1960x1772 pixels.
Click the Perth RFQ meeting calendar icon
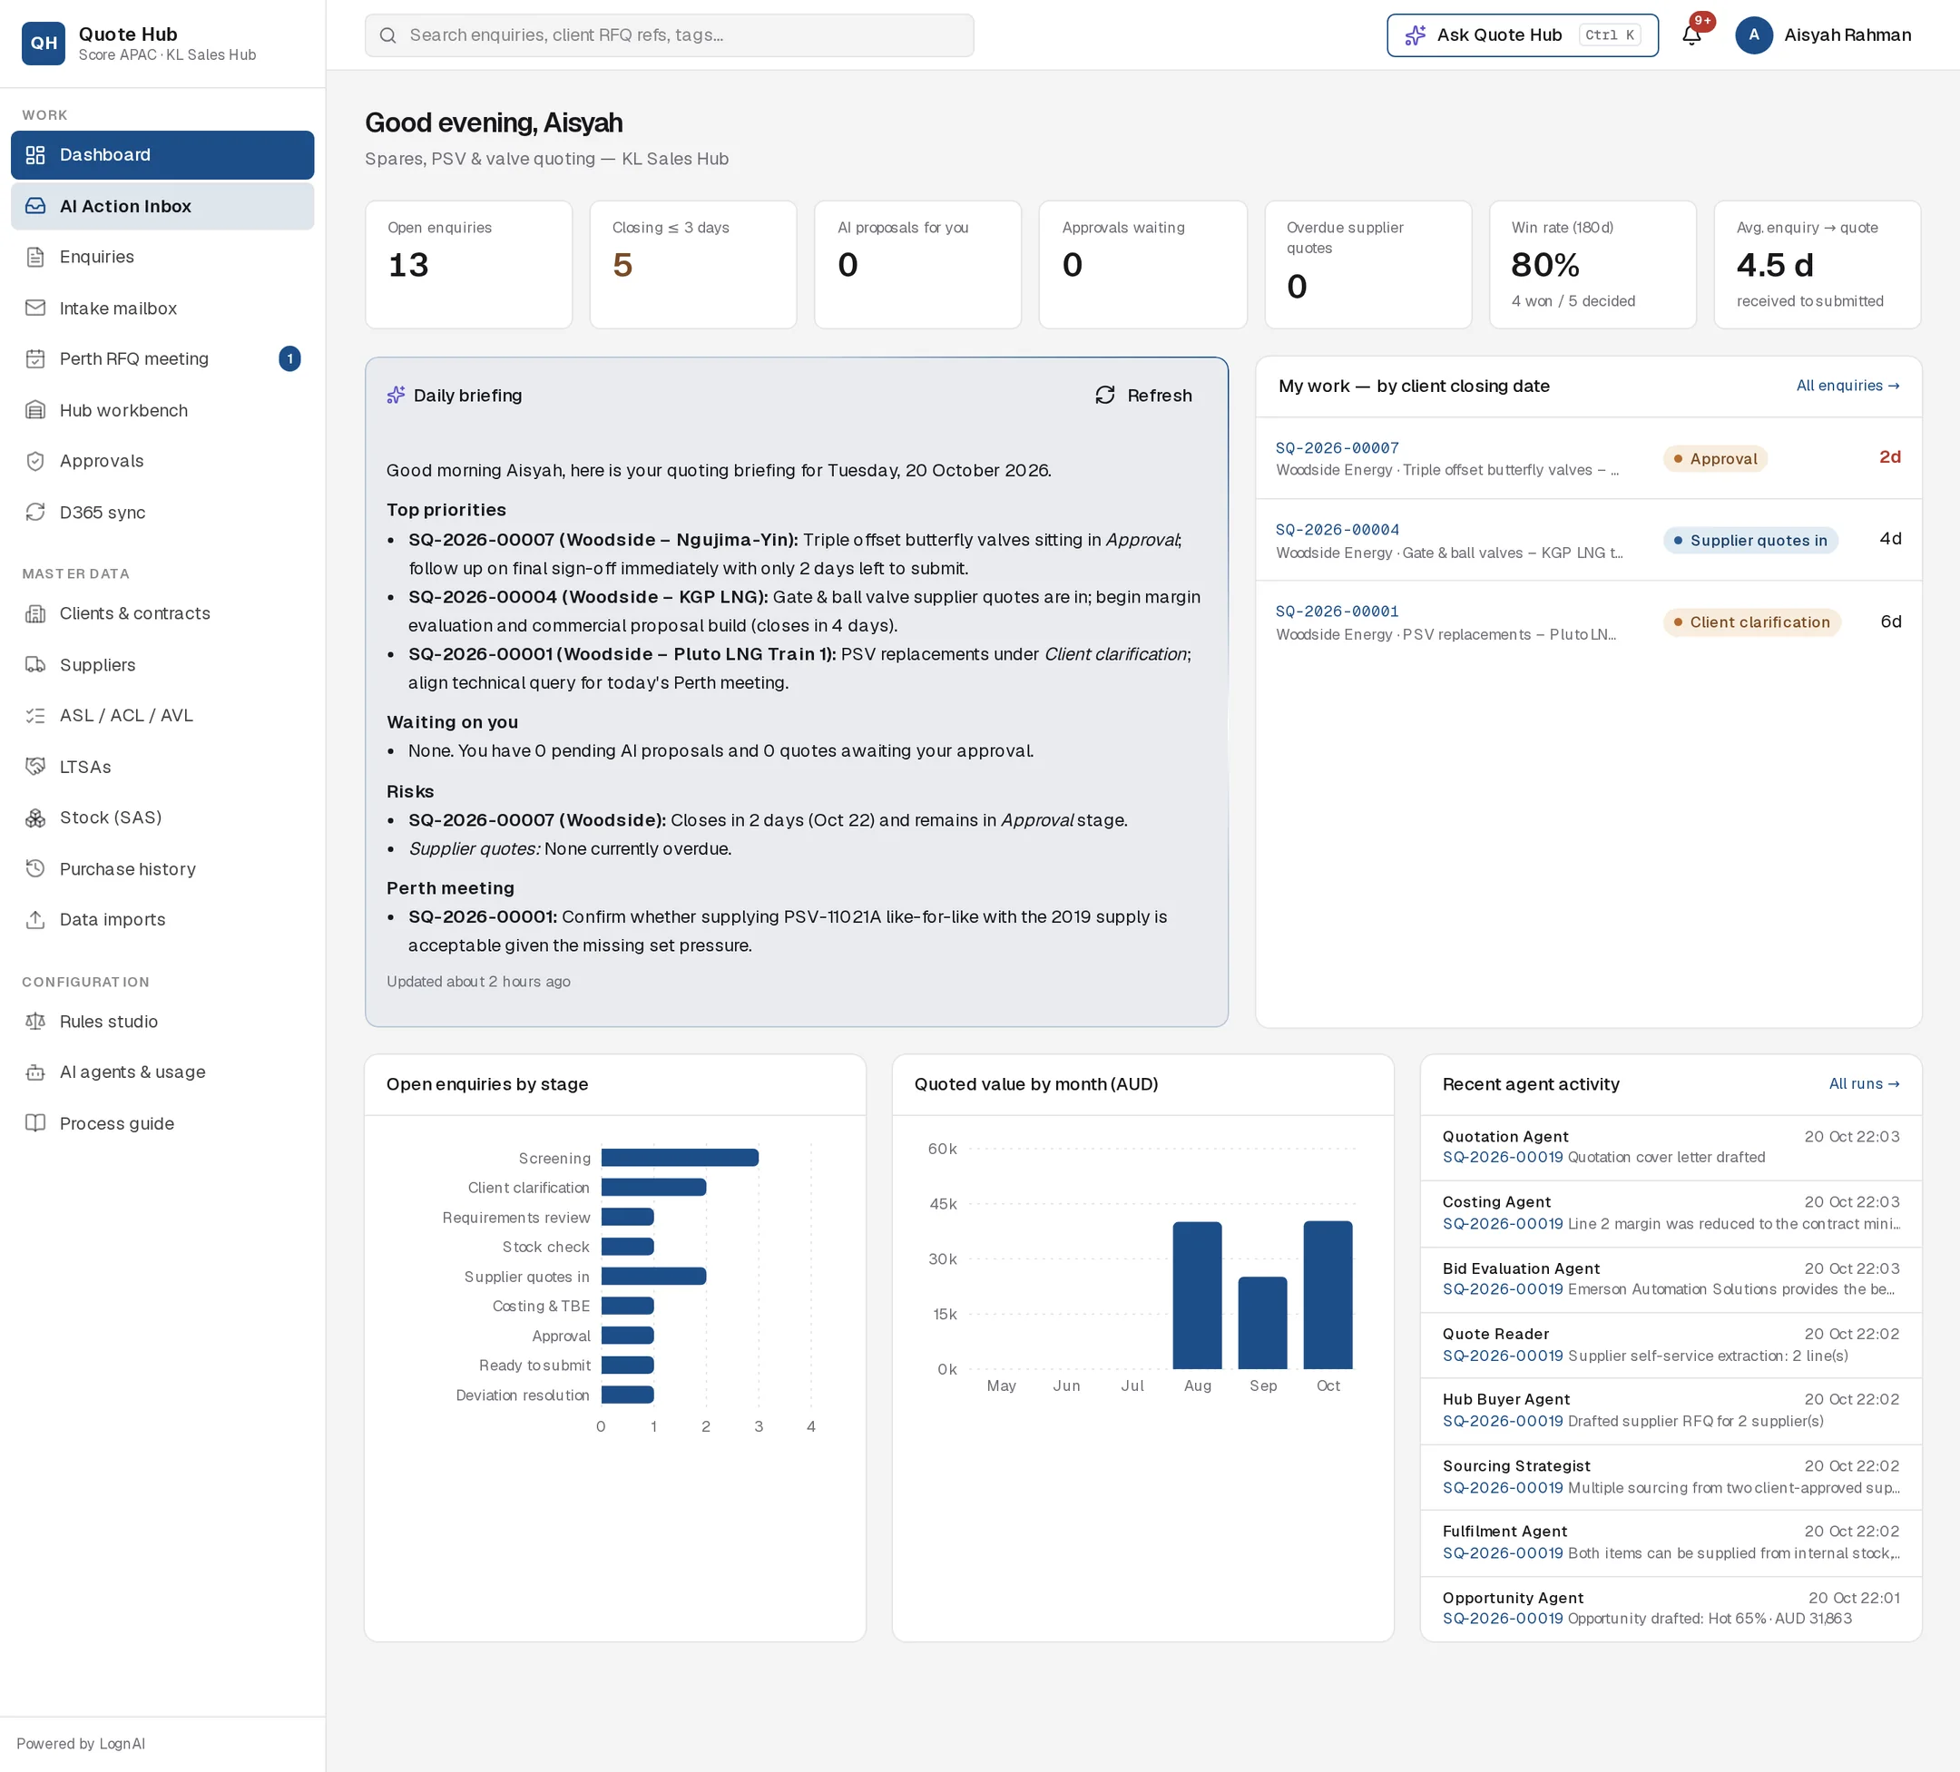(x=36, y=358)
